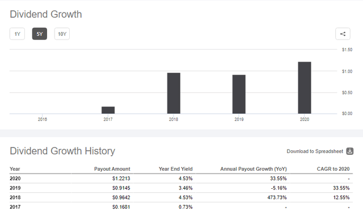This screenshot has height=220, width=363.
Task: Click the 2020 row year cell
Action: (15, 179)
